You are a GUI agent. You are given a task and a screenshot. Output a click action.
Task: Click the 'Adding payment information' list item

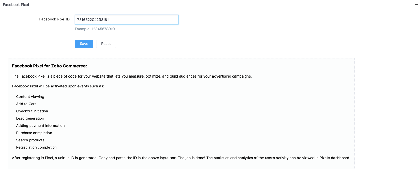[x=40, y=126]
